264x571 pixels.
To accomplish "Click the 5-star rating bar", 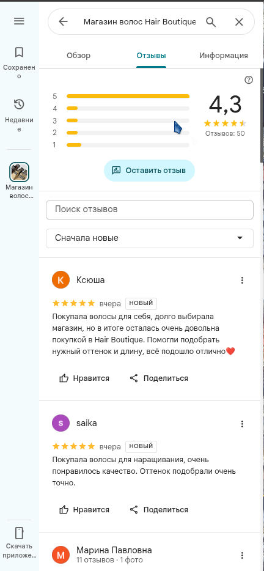I will coord(128,96).
